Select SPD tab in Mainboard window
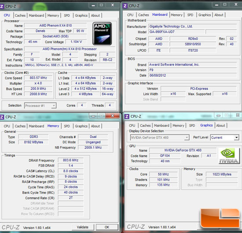This screenshot has width=242, height=233. tap(190, 15)
